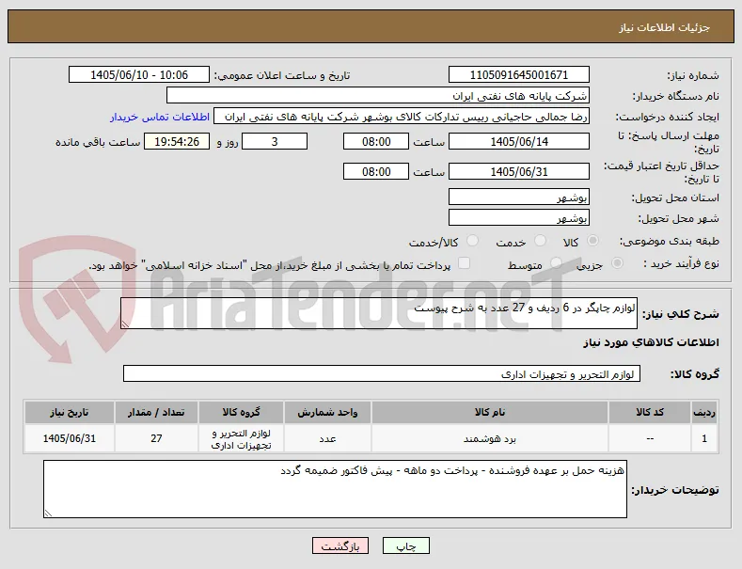Click the بازگشت (back) button

pyautogui.click(x=340, y=545)
